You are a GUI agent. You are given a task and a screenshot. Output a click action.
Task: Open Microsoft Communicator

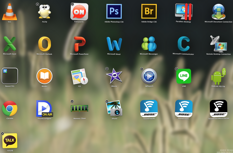[184, 44]
